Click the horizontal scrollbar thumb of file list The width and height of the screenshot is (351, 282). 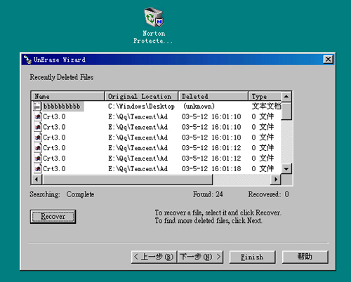pyautogui.click(x=127, y=180)
